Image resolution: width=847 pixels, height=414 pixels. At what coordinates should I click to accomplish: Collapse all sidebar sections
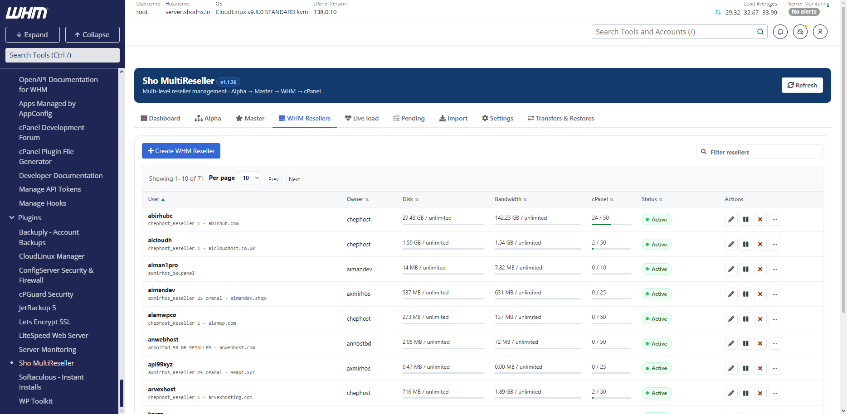[92, 35]
